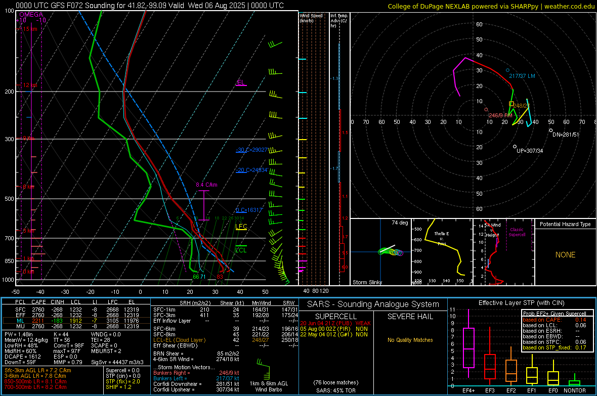Viewport: 597px width, 396px height.
Task: Click the OMEGA label on the Skew-T
Action: pos(31,15)
